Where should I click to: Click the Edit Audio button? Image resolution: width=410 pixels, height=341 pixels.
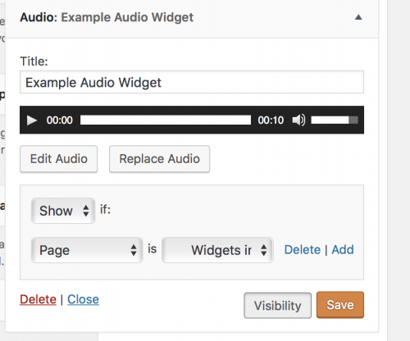[x=59, y=159]
